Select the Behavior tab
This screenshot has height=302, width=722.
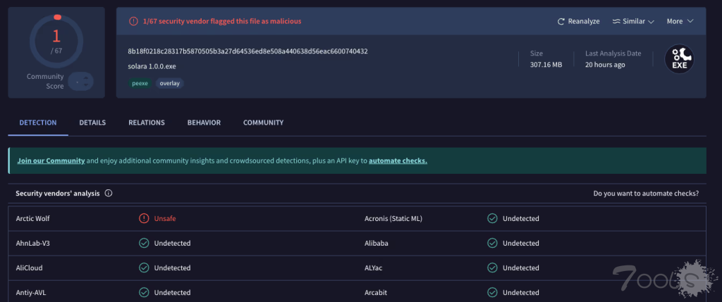[x=204, y=122]
